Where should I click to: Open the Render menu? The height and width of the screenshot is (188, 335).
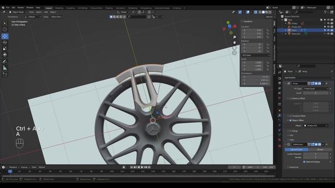(21, 8)
